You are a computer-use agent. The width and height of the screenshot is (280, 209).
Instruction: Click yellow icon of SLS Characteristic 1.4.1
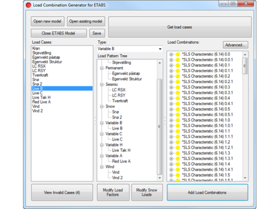pos(178,169)
